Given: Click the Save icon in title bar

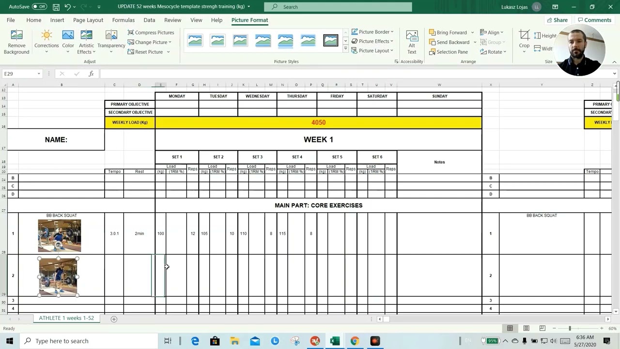Looking at the screenshot, I should click(x=56, y=7).
